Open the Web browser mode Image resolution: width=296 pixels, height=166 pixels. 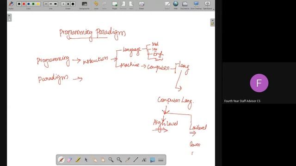pos(176,5)
